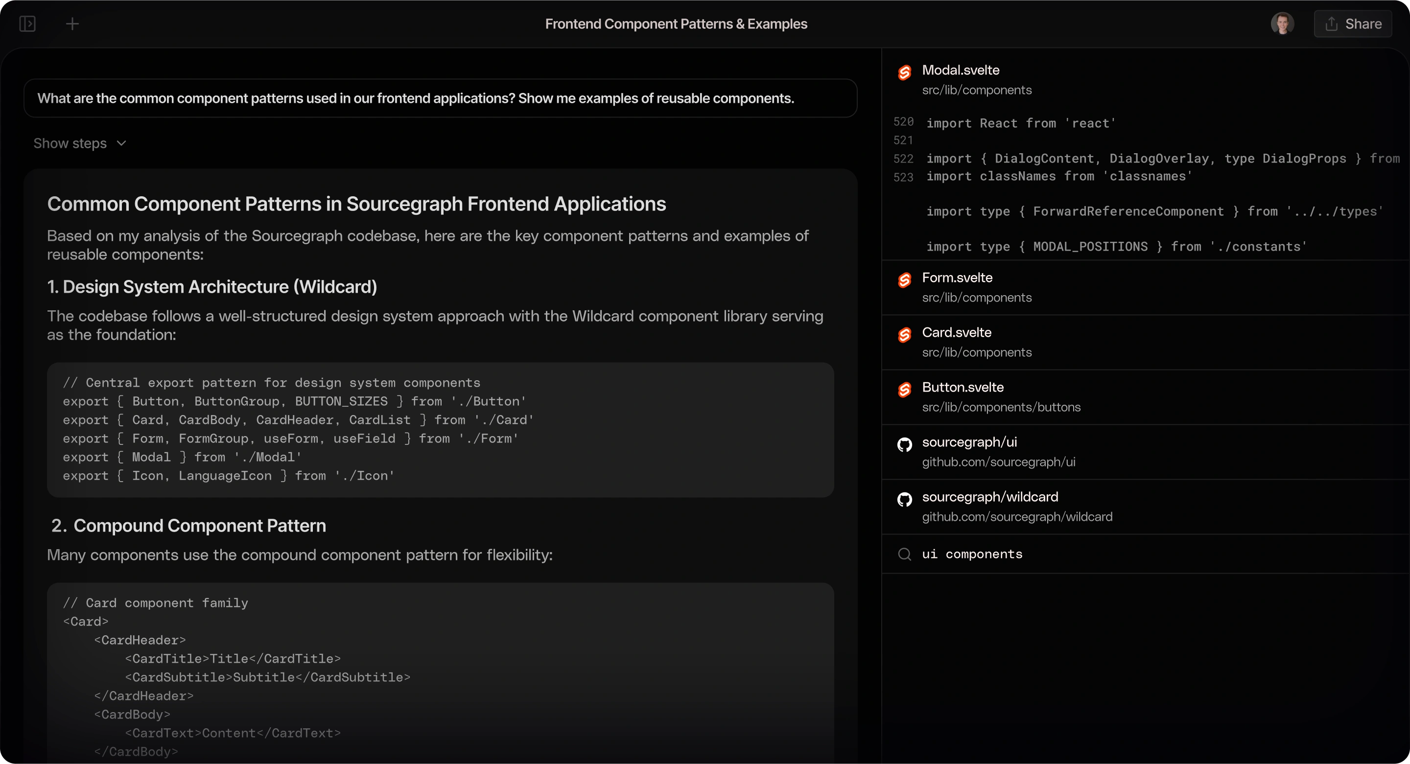The height and width of the screenshot is (764, 1410).
Task: Click code line importing MODAL_POSITIONS
Action: 1117,247
